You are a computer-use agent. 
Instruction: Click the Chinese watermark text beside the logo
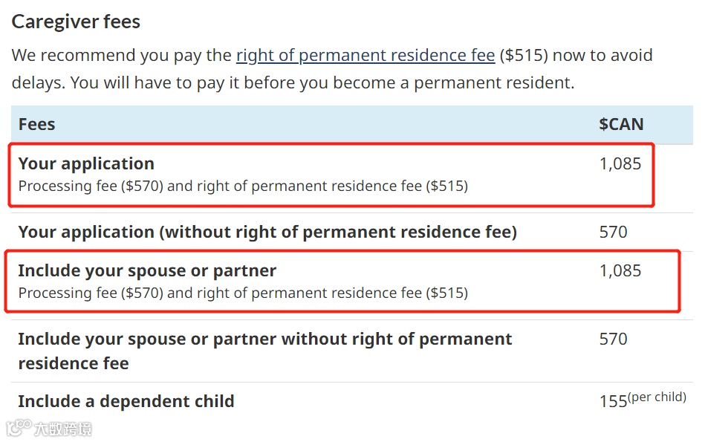tap(63, 429)
